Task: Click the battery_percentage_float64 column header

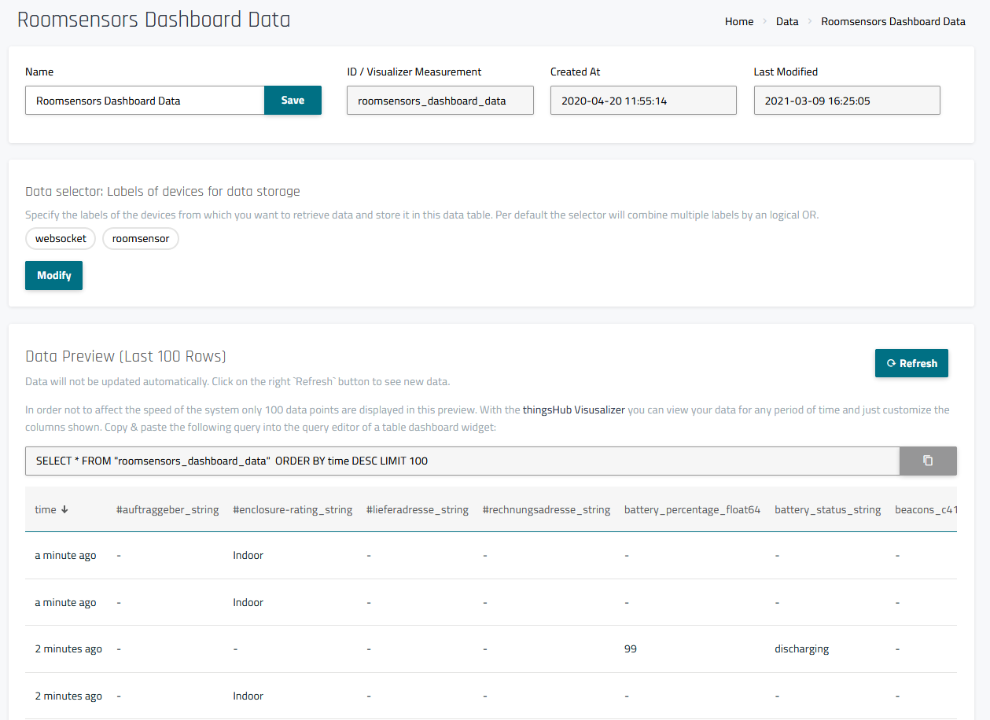Action: click(692, 509)
